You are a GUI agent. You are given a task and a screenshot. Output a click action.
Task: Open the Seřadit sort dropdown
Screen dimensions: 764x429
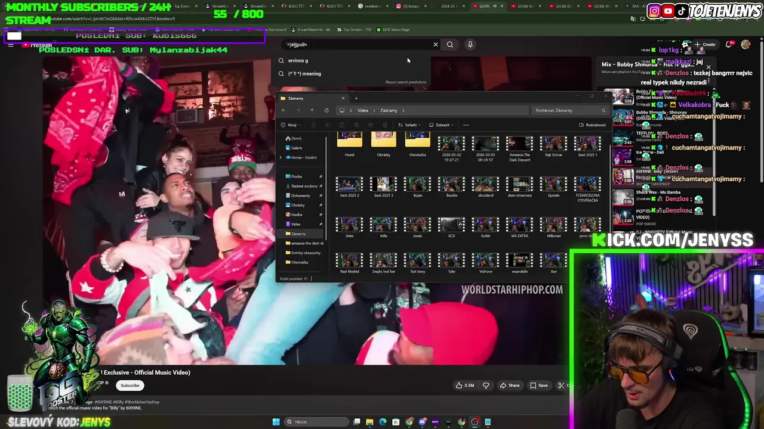pyautogui.click(x=409, y=125)
